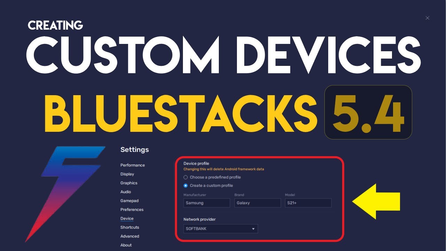446x251 pixels.
Task: Select the Device settings section
Action: (x=127, y=219)
